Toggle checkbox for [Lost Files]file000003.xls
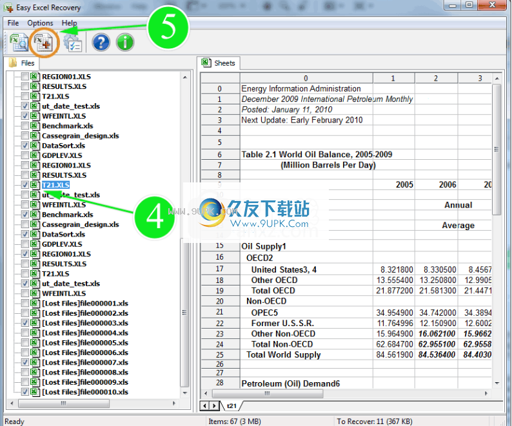Screen dimensions: 512x426 click(25, 323)
